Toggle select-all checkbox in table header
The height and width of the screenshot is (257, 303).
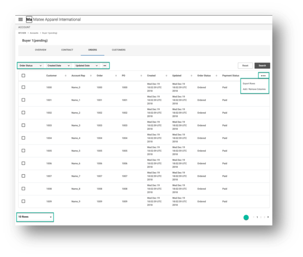point(23,76)
